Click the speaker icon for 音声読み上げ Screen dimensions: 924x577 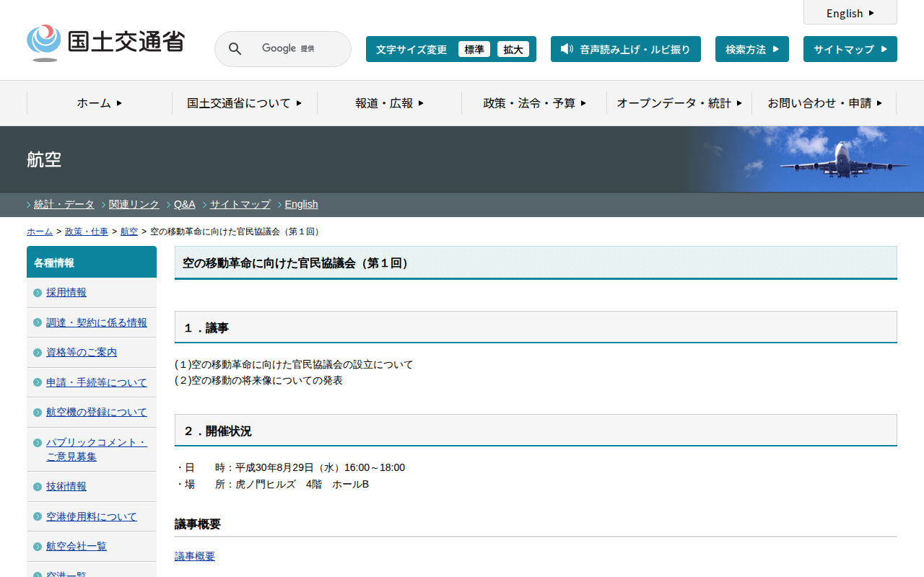pyautogui.click(x=567, y=49)
